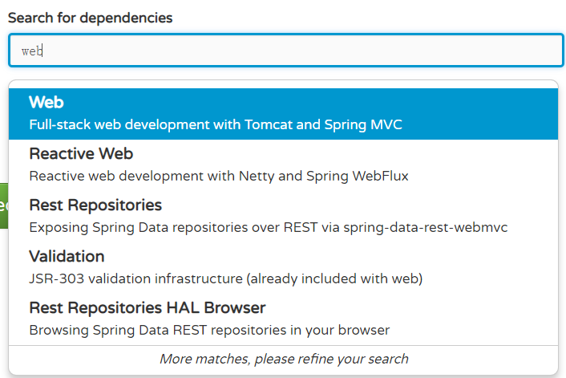This screenshot has width=566, height=378.
Task: Click the 'Reactive Web' bold heading
Action: coord(80,153)
